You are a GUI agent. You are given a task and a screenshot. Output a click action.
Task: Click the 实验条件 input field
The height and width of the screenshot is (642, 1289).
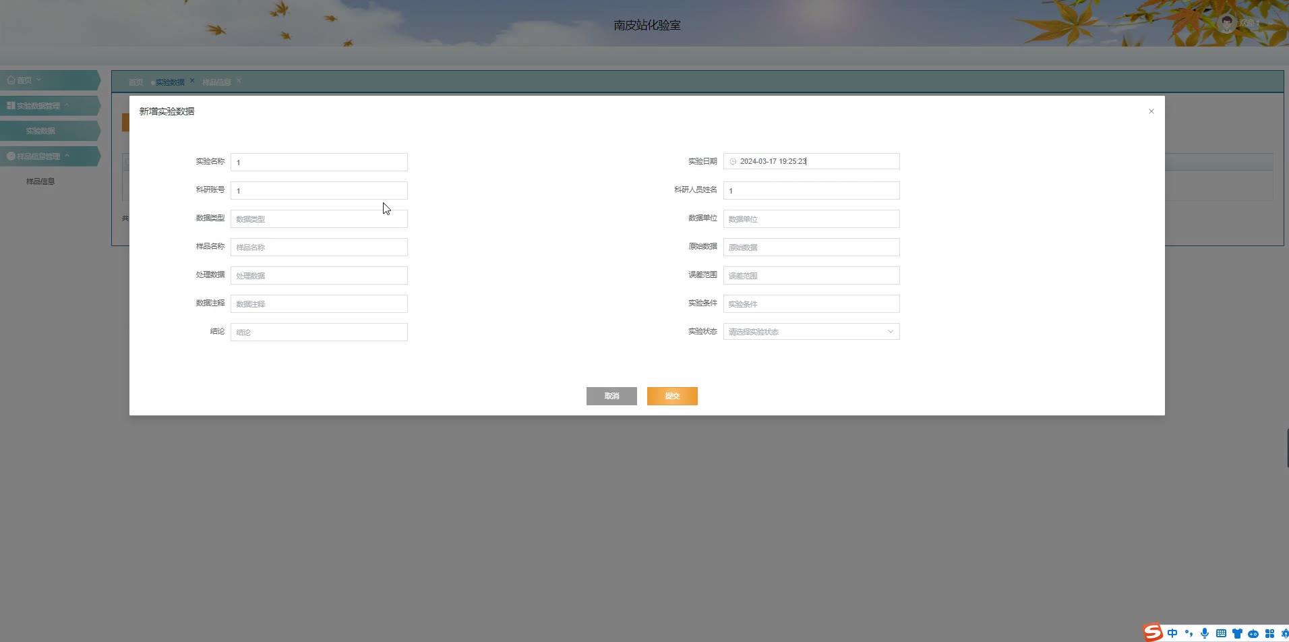(x=811, y=303)
